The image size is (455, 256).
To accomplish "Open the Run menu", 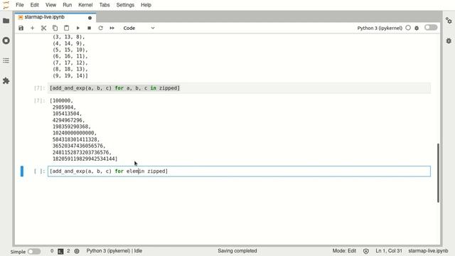I will [68, 5].
